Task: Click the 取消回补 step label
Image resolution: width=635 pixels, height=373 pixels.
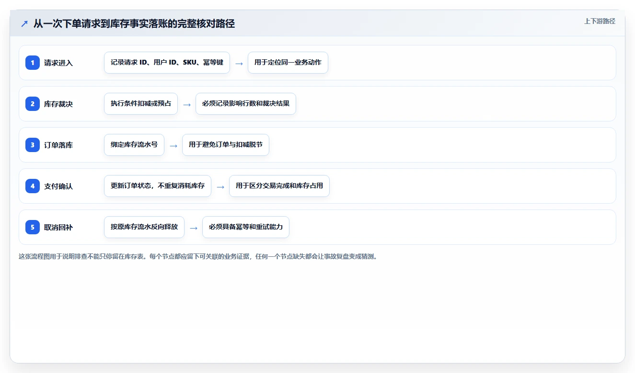Action: (x=58, y=227)
